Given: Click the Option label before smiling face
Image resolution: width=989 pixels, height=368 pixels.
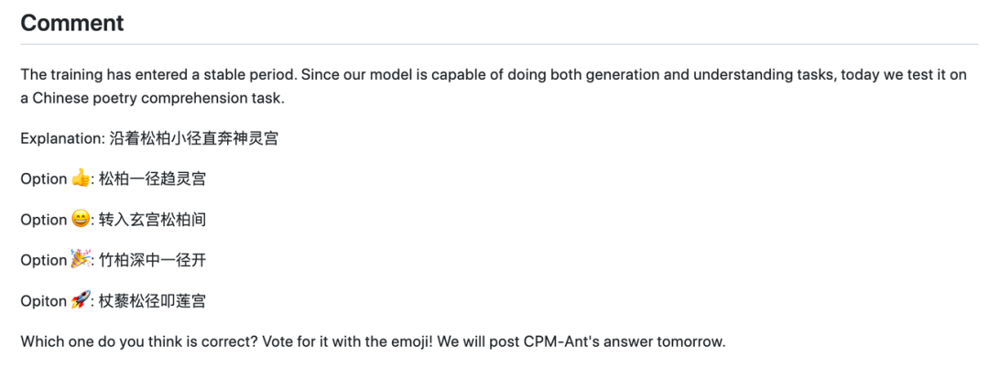Looking at the screenshot, I should point(43,220).
